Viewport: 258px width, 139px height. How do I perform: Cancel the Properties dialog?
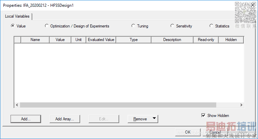click(x=215, y=132)
